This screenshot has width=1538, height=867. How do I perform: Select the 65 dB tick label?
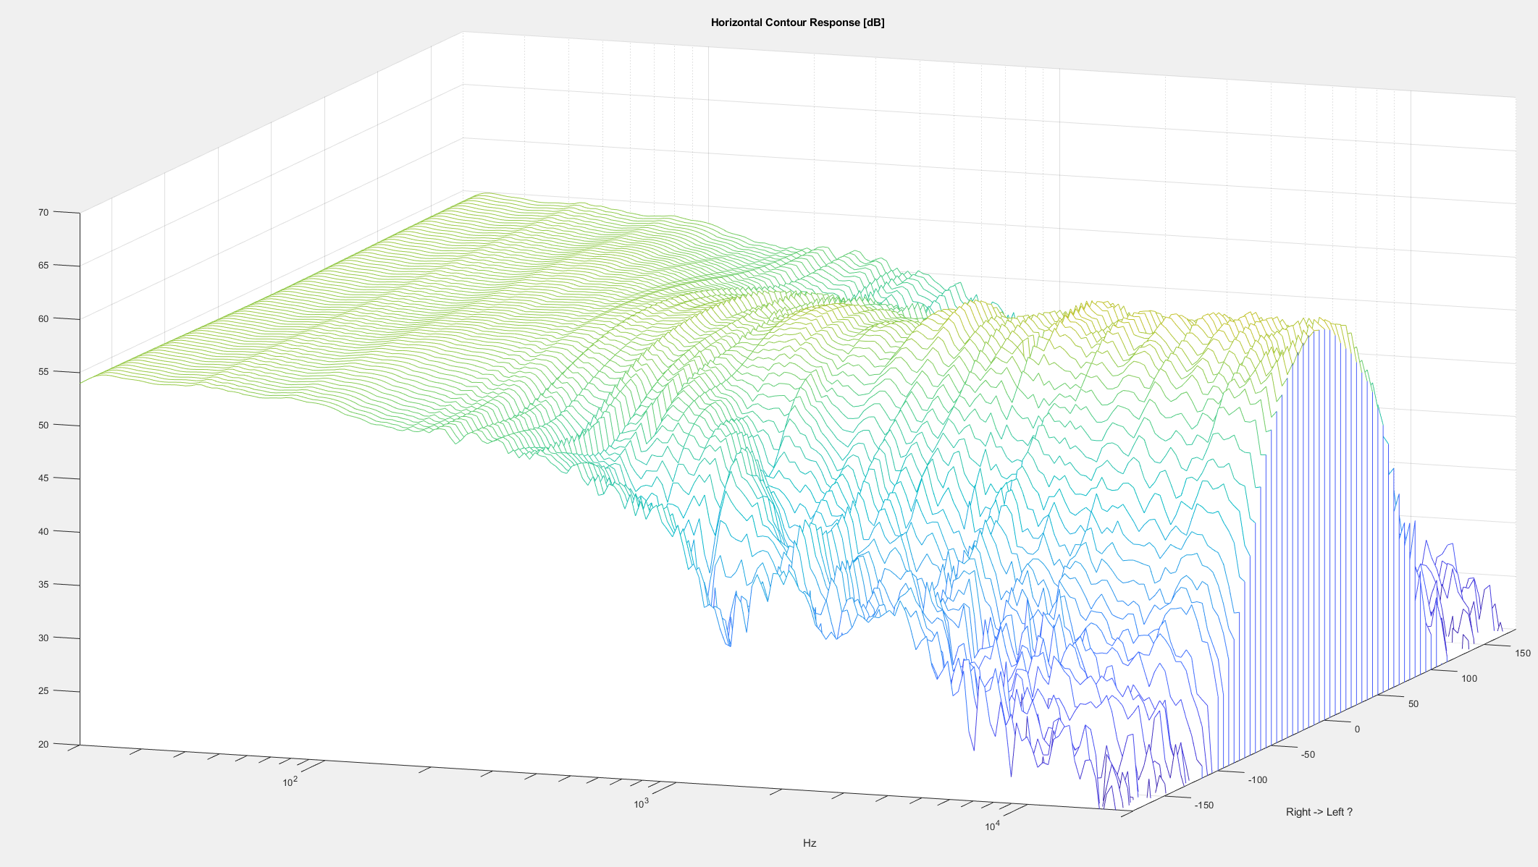[43, 265]
